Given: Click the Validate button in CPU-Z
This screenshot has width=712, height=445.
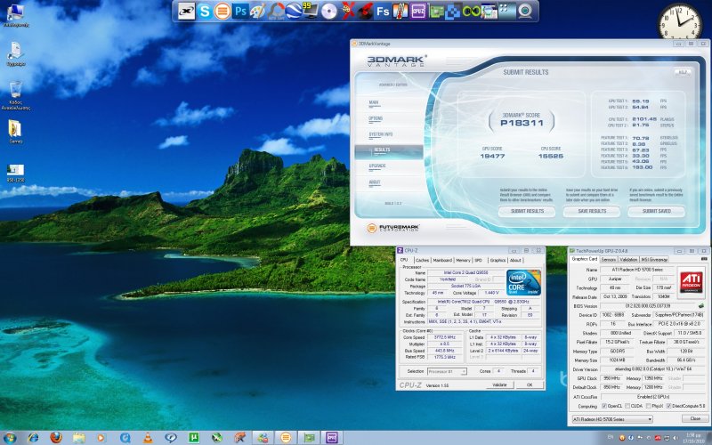Looking at the screenshot, I should (x=499, y=385).
